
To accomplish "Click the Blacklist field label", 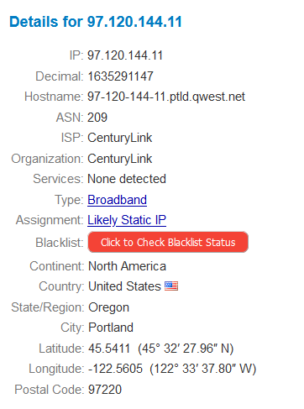I will tap(60, 243).
